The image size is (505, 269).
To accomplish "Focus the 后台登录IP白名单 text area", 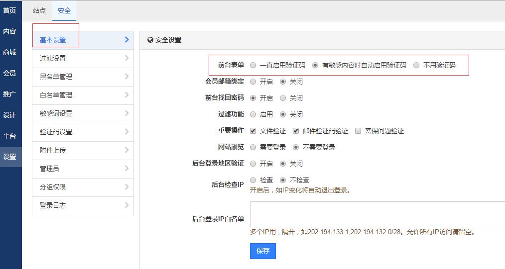I will coord(378,214).
